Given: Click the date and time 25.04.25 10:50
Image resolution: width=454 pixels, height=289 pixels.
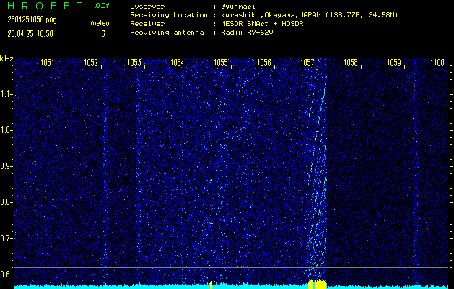Looking at the screenshot, I should tap(30, 34).
